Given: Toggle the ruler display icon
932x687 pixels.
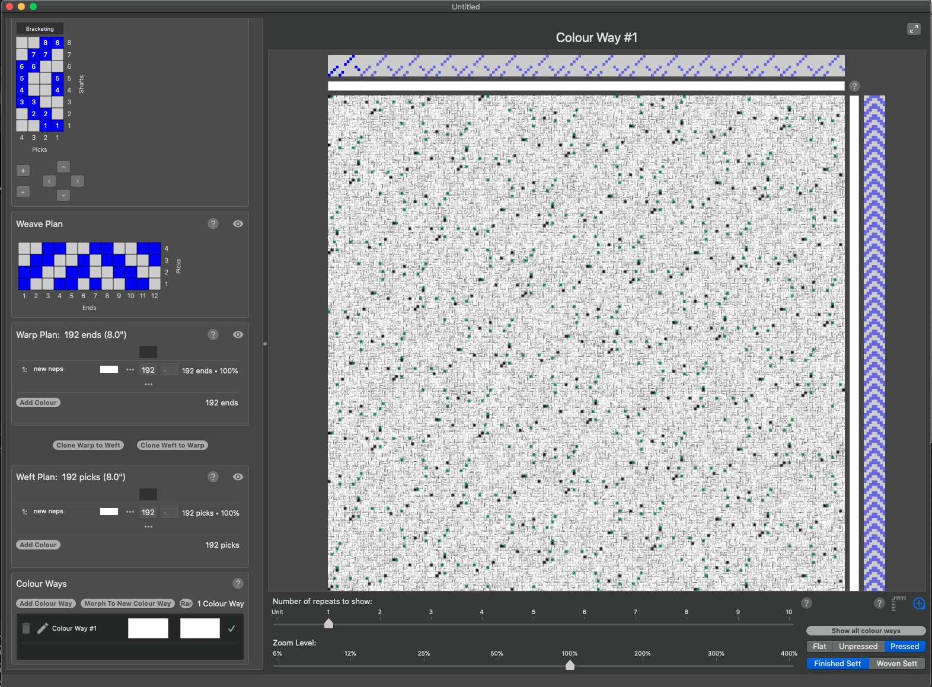Looking at the screenshot, I should [x=899, y=603].
